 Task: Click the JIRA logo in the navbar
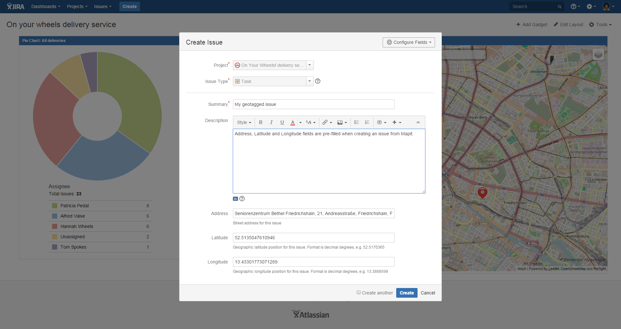coord(15,6)
